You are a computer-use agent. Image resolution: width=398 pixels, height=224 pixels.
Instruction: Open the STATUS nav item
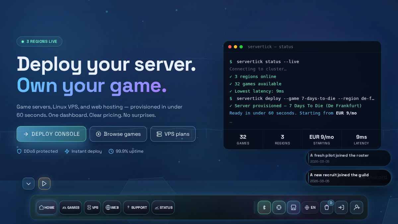click(x=163, y=207)
